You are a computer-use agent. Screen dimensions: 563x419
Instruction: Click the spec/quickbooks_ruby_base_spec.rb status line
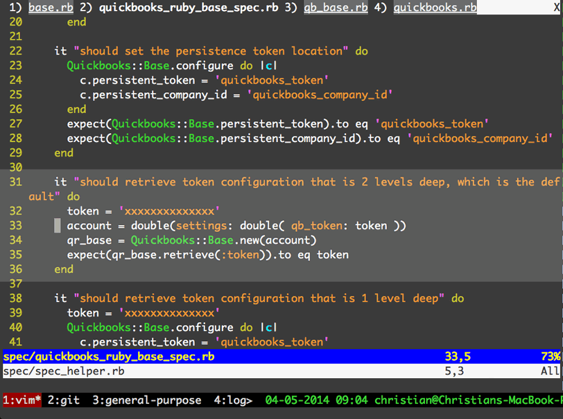[x=281, y=356]
